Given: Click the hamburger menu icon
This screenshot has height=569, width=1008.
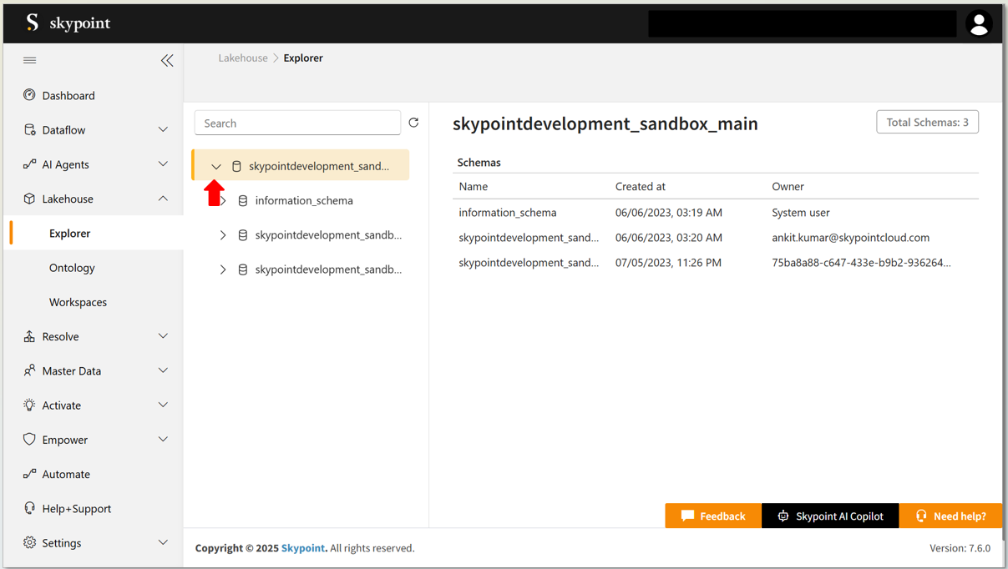Looking at the screenshot, I should point(30,60).
